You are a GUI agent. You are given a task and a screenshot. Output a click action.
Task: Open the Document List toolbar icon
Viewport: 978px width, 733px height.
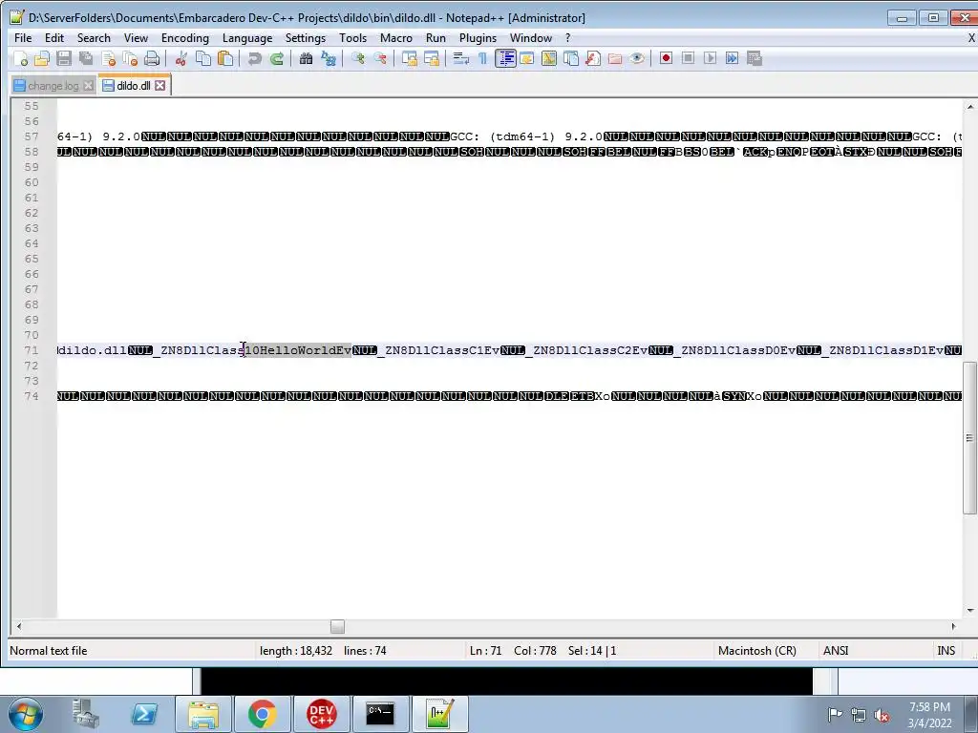[571, 58]
